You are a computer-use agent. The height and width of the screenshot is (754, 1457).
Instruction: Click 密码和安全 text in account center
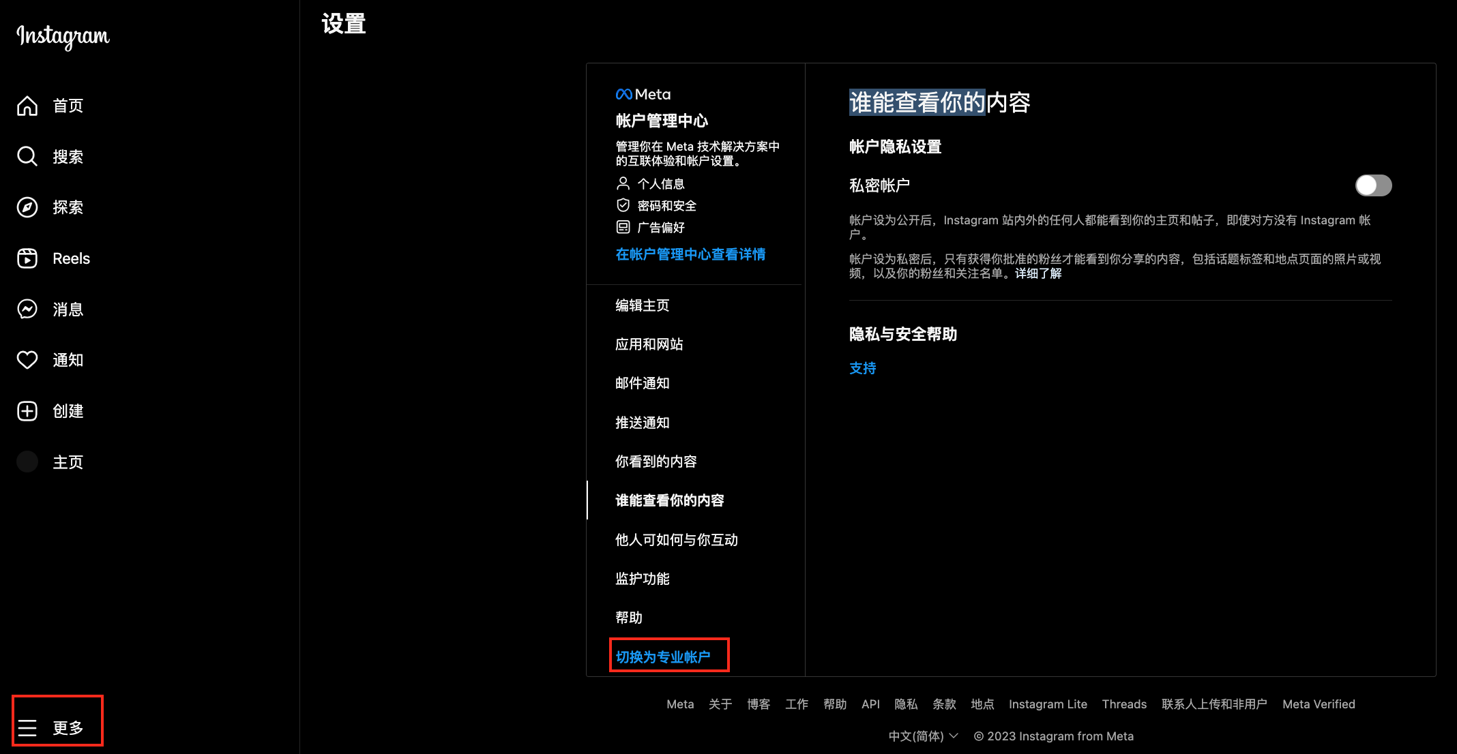(667, 206)
